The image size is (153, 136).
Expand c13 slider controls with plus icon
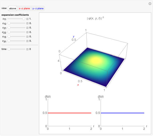pos(27,37)
